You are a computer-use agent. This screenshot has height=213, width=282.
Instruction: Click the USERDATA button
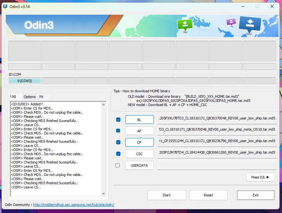[x=139, y=165]
